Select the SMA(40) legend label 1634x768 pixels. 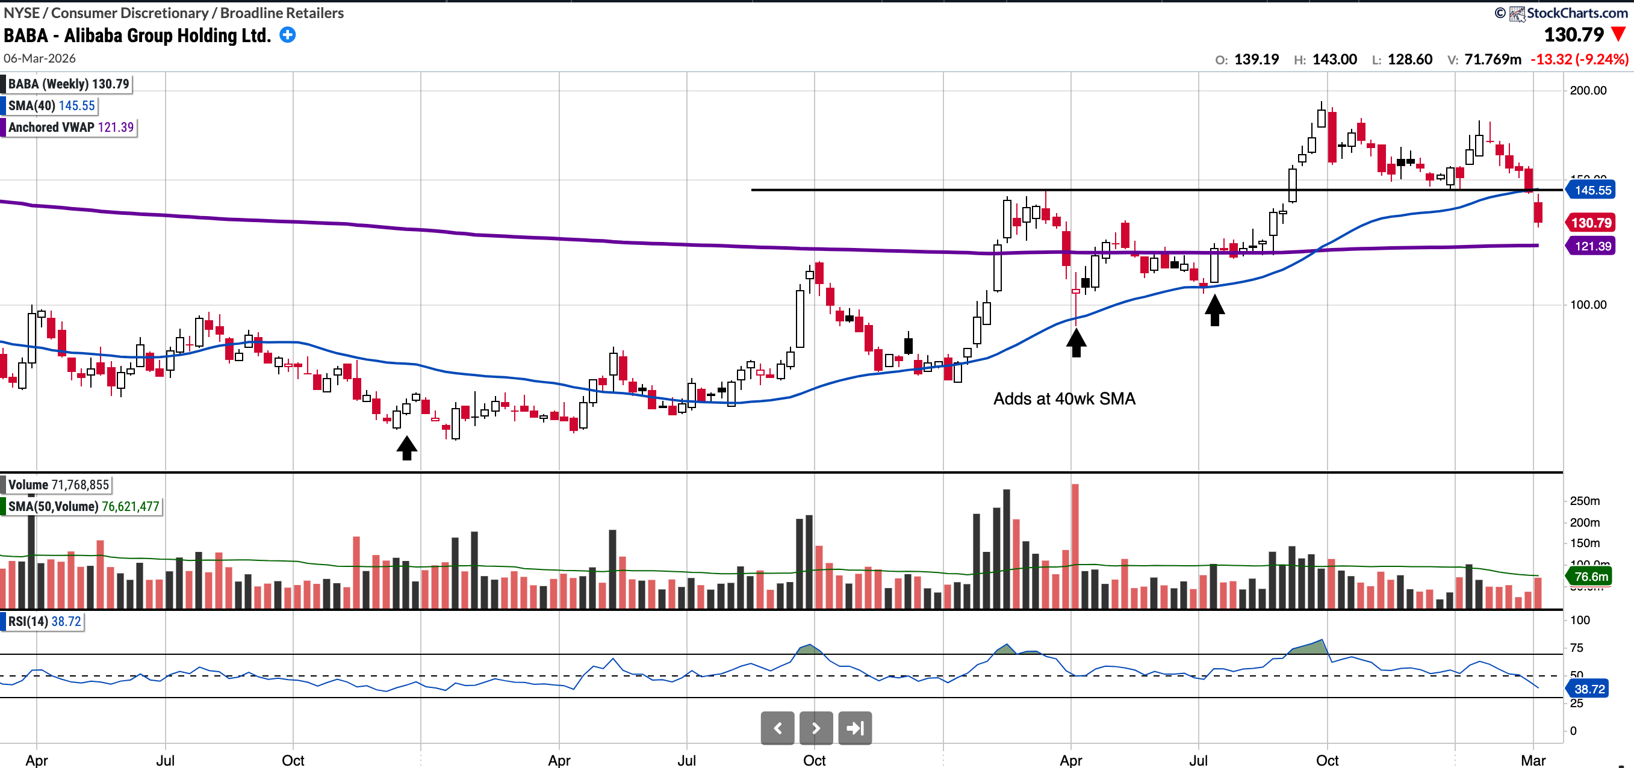[51, 105]
